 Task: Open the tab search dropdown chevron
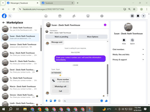tap(3, 3)
